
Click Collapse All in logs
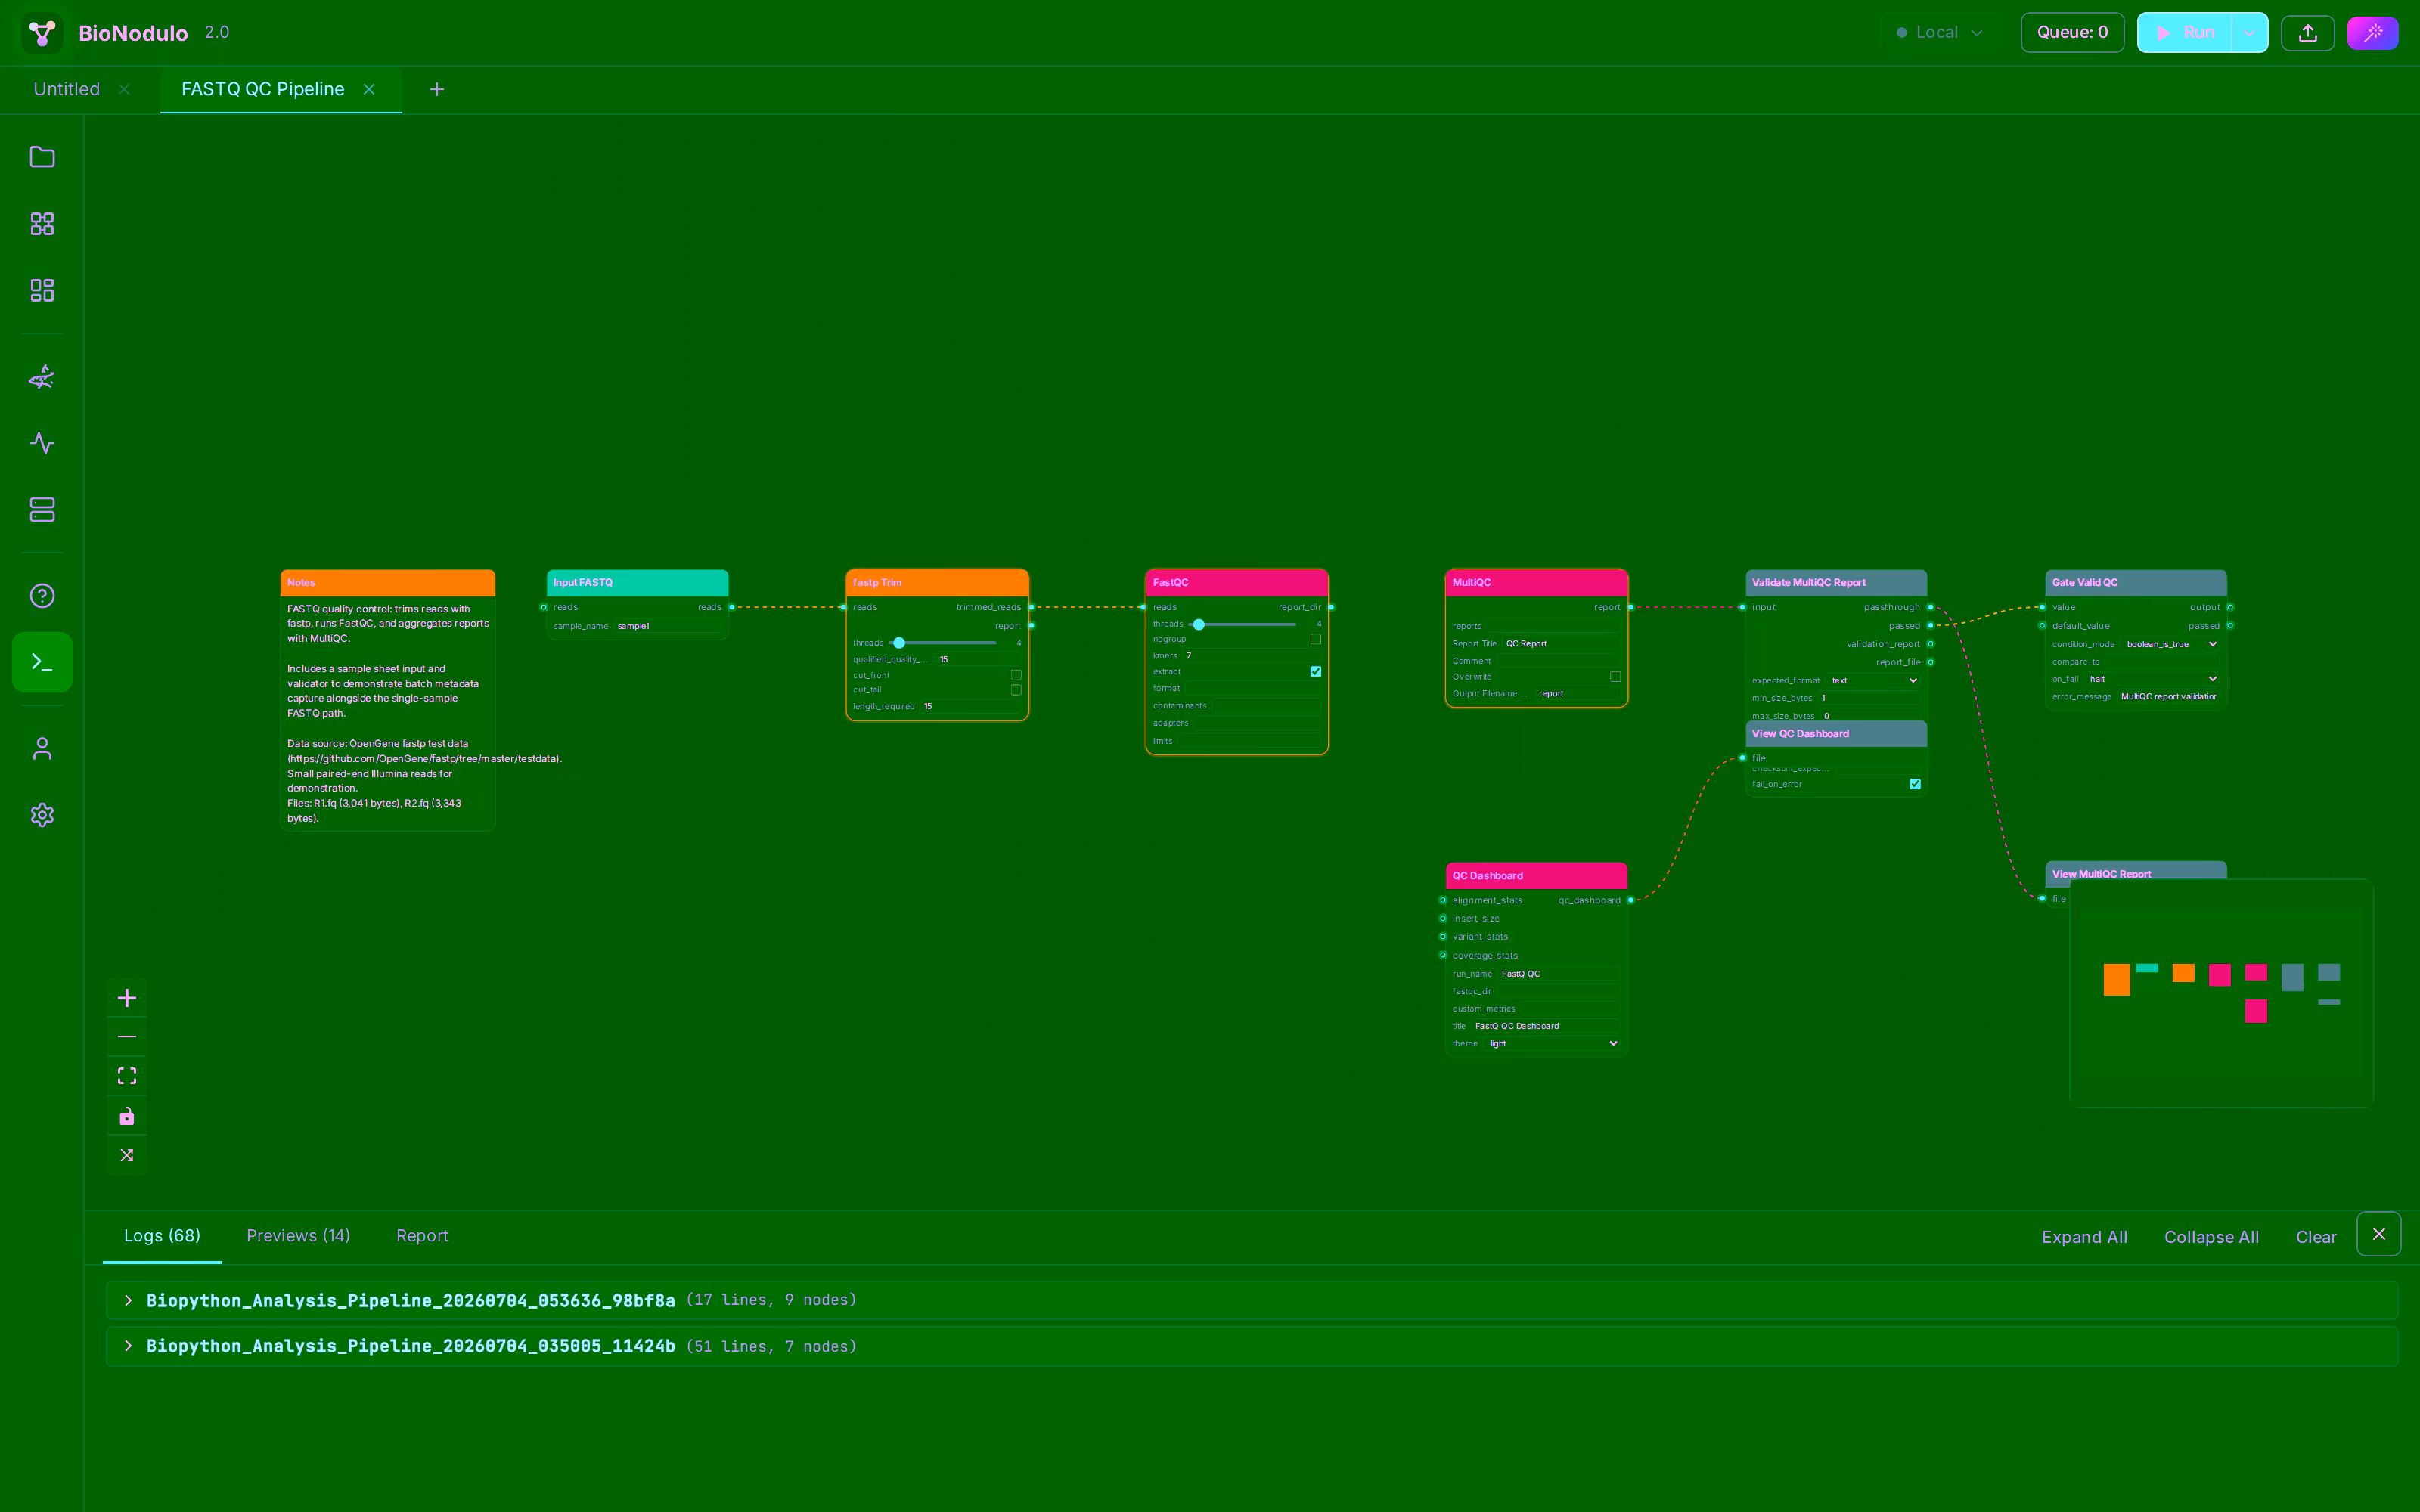(x=2211, y=1237)
